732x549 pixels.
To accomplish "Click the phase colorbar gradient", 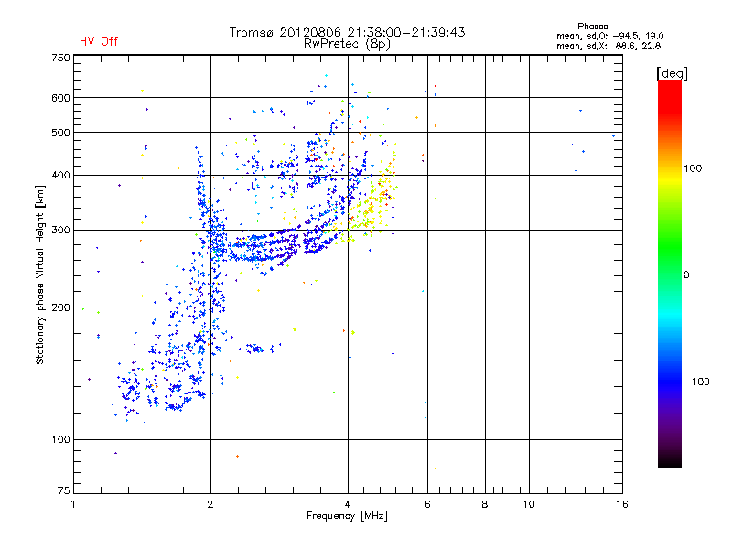I will point(670,274).
